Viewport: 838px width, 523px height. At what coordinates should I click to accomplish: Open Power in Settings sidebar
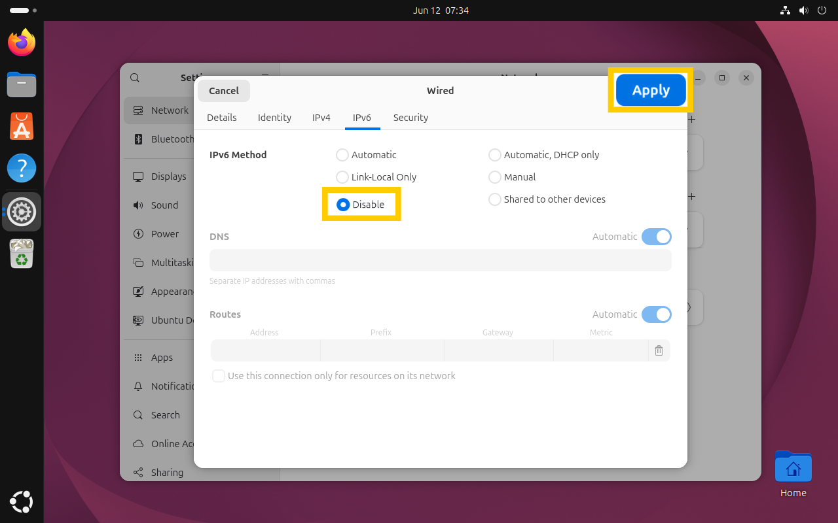[159, 234]
